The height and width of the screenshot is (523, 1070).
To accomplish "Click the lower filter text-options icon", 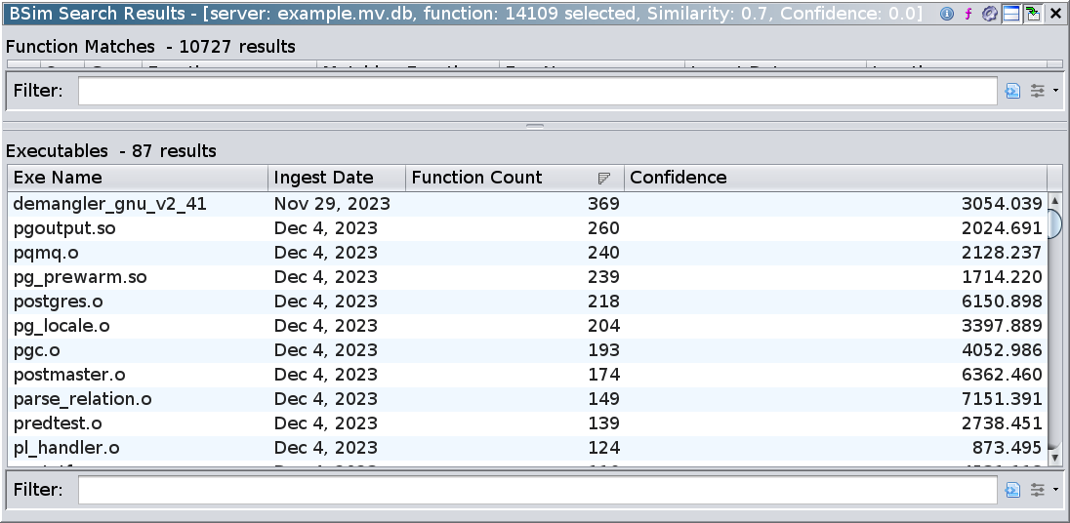I will click(x=1013, y=490).
